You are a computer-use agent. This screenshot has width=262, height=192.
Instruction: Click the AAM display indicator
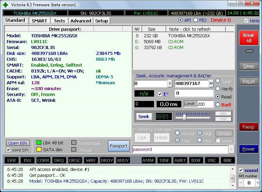click(x=164, y=116)
